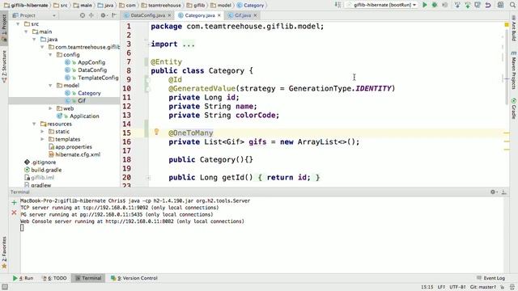The height and width of the screenshot is (291, 518).
Task: Close the Gif.java tab
Action: click(255, 15)
